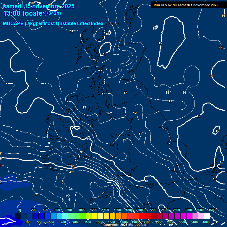Click the '2600' legend label

click(x=170, y=222)
